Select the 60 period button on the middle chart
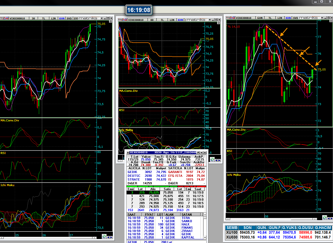Image resolution: width=333 pixels, height=243 pixels. pos(152,20)
